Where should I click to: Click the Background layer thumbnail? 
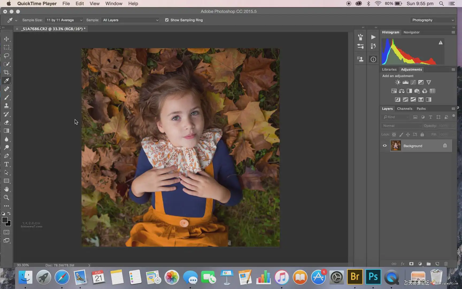point(396,146)
